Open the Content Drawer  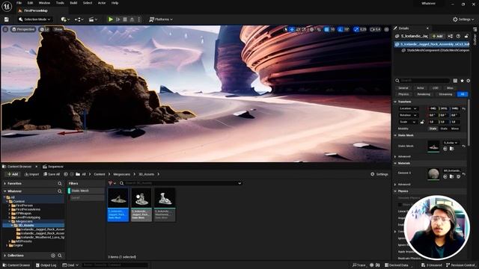(x=16, y=265)
